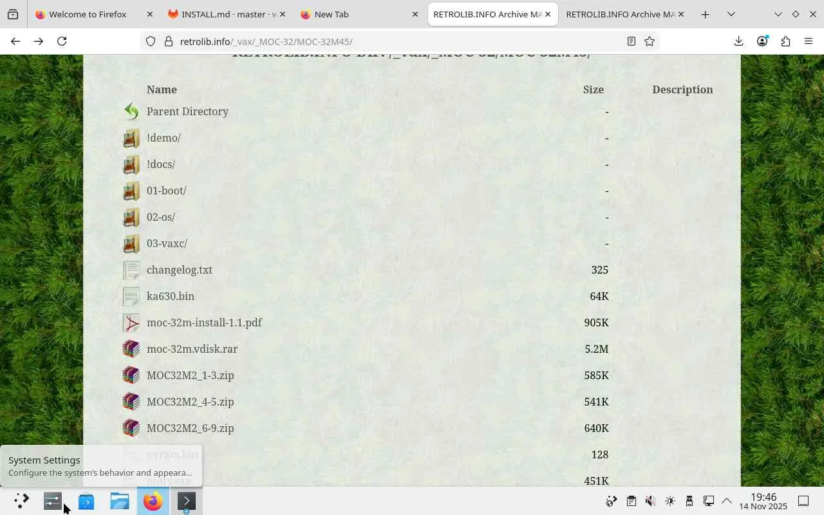Open the Firefox application menu
This screenshot has height=515, width=824.
[809, 41]
